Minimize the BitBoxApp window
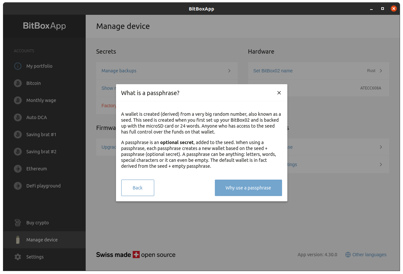Image resolution: width=403 pixels, height=274 pixels. click(371, 9)
